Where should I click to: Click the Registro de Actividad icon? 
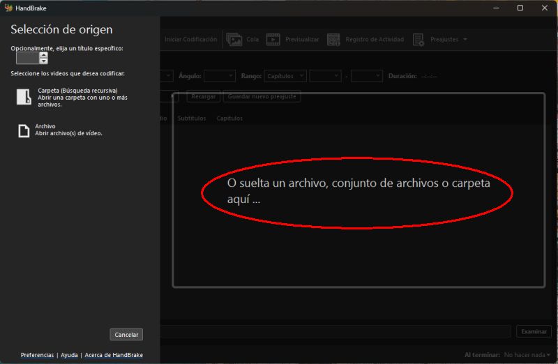coord(333,40)
